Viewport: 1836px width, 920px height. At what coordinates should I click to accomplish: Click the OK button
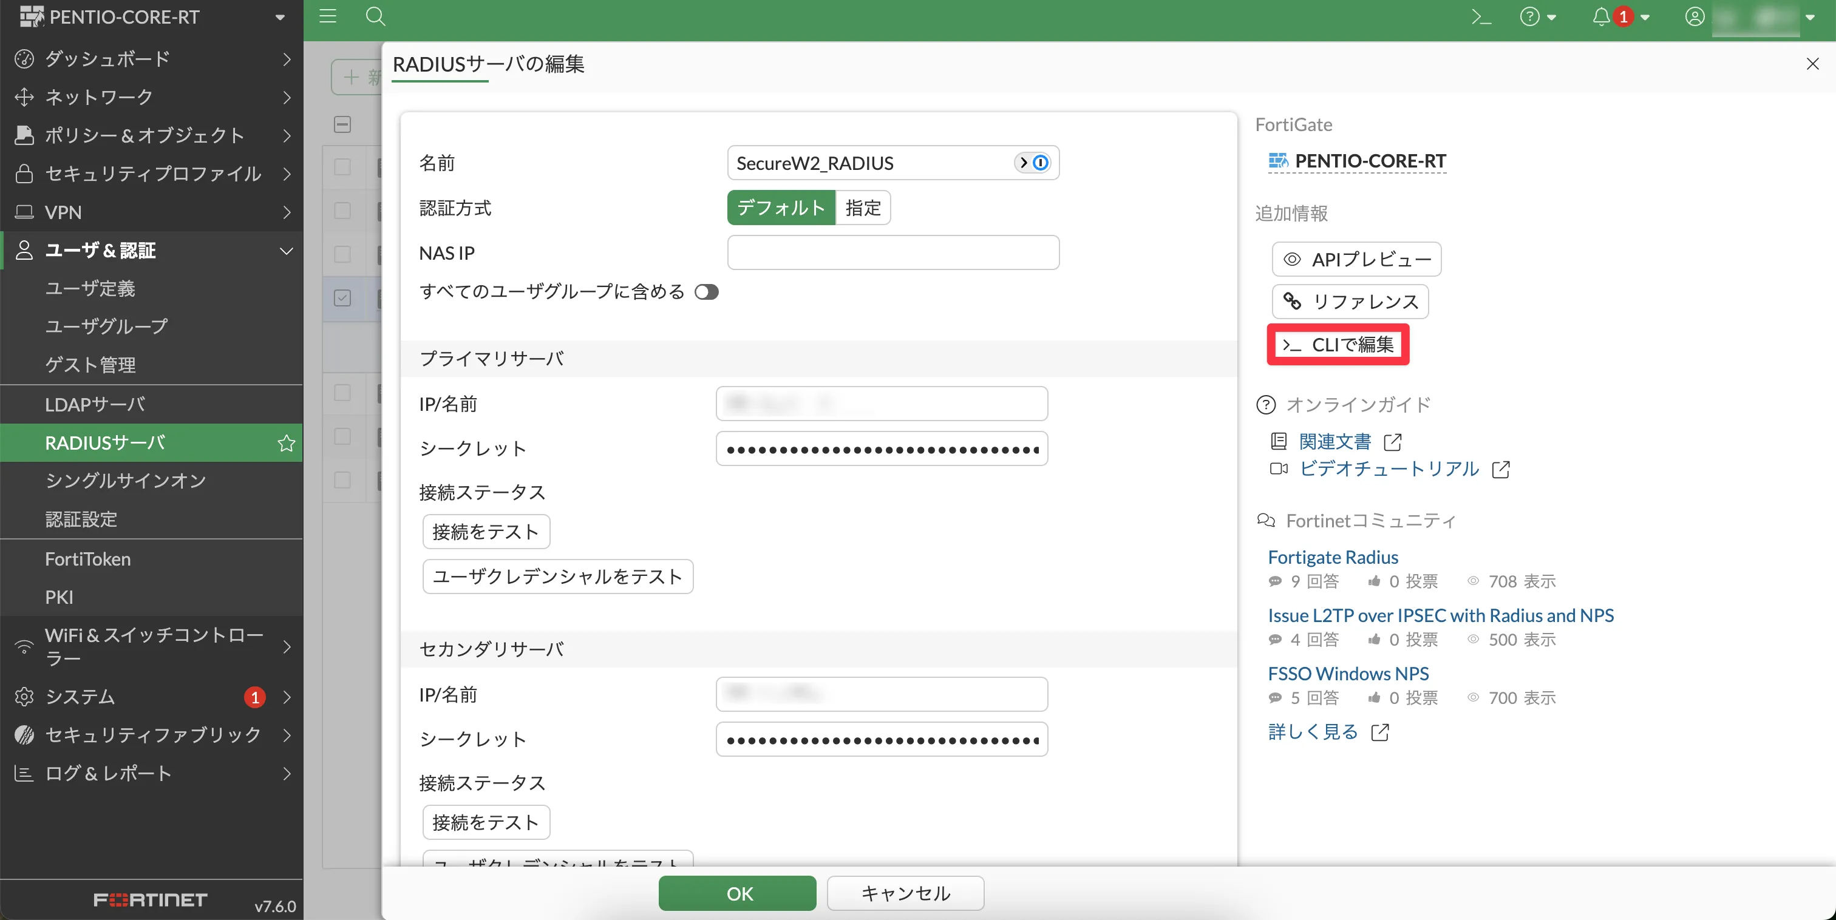738,894
